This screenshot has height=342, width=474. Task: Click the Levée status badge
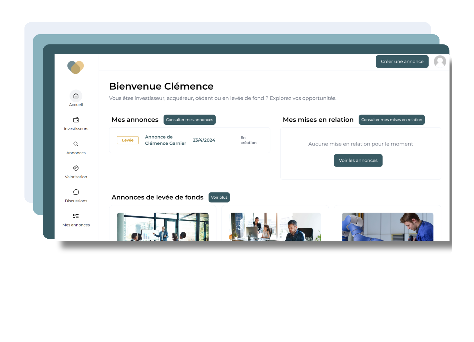click(127, 140)
